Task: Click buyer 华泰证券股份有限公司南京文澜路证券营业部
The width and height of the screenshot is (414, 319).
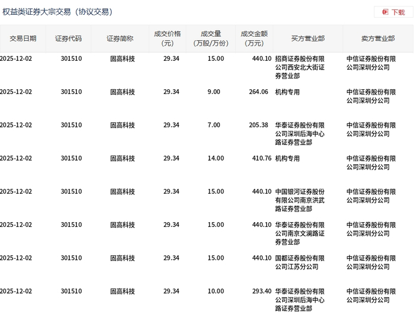Action: click(300, 233)
